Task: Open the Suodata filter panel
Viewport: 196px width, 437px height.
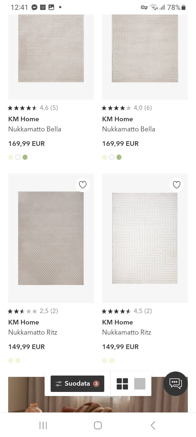Action: coord(77,384)
